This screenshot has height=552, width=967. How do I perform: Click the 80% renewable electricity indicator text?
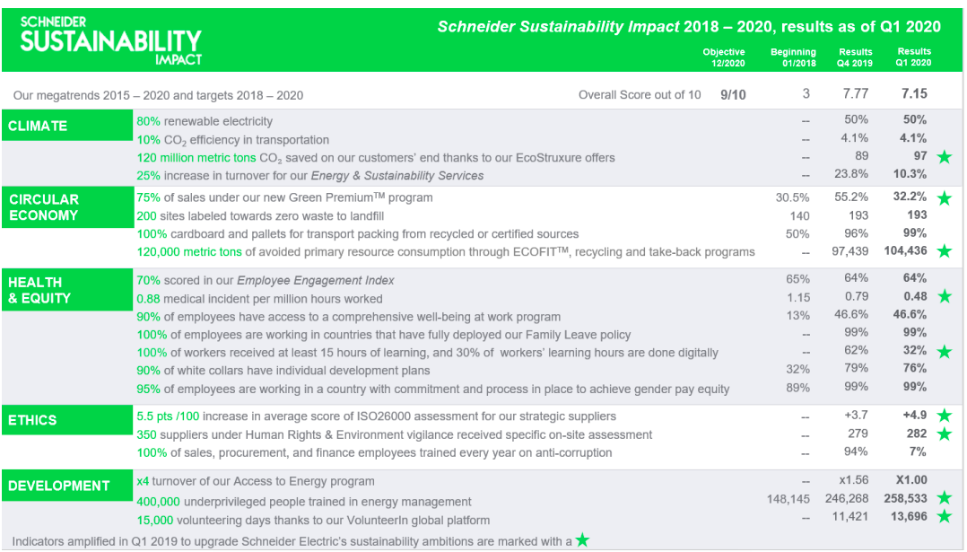pyautogui.click(x=205, y=121)
